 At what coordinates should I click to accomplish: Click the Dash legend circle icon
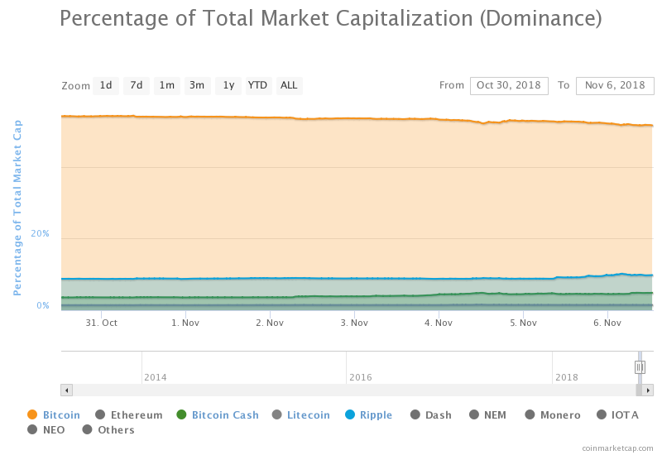[415, 415]
